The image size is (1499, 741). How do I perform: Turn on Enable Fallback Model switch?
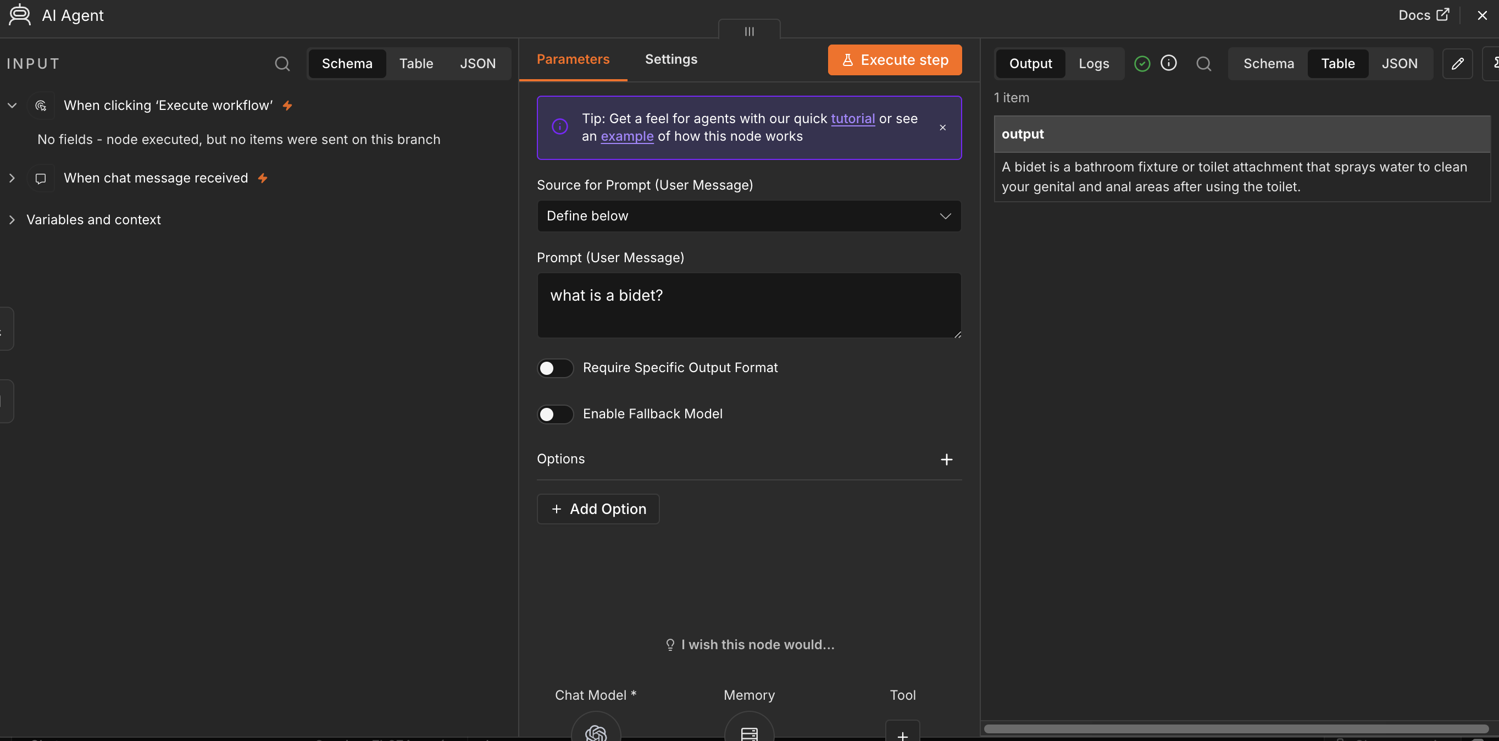555,414
